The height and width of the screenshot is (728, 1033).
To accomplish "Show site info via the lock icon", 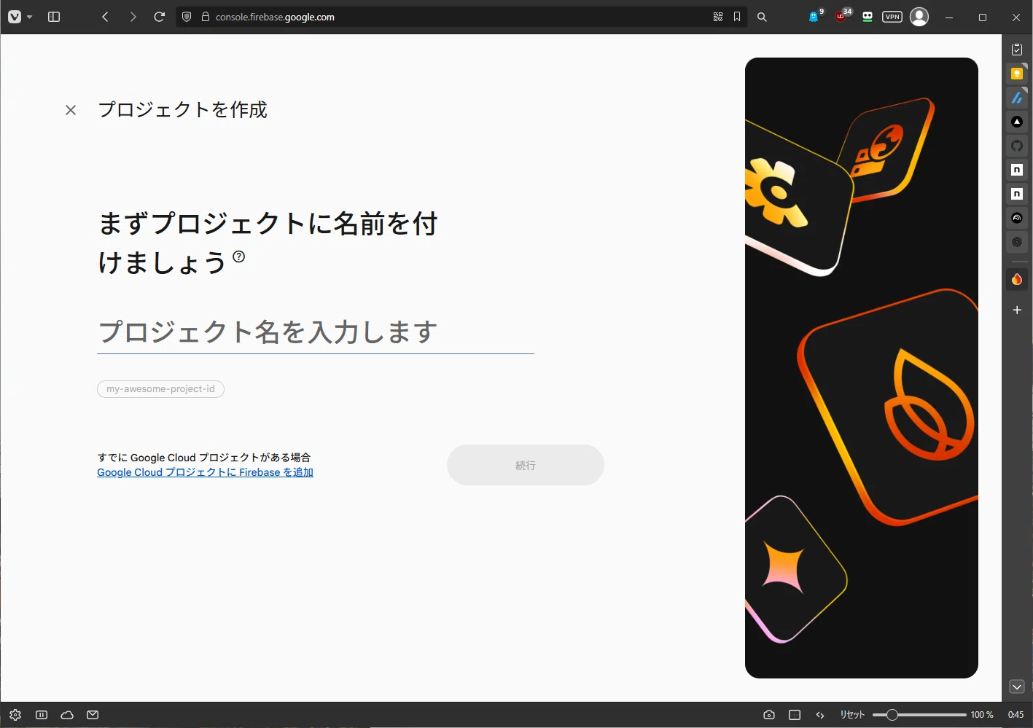I will tap(206, 17).
